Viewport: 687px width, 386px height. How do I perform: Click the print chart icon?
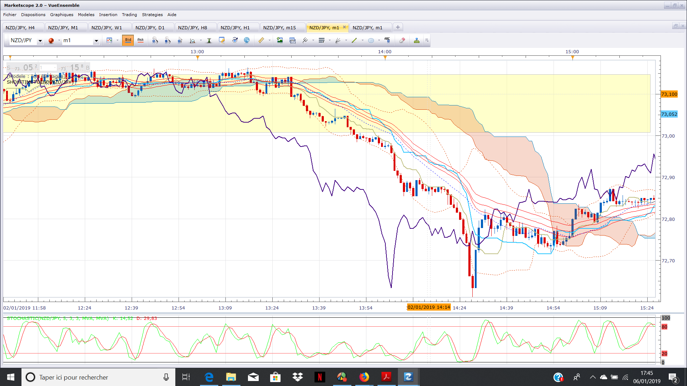click(292, 40)
